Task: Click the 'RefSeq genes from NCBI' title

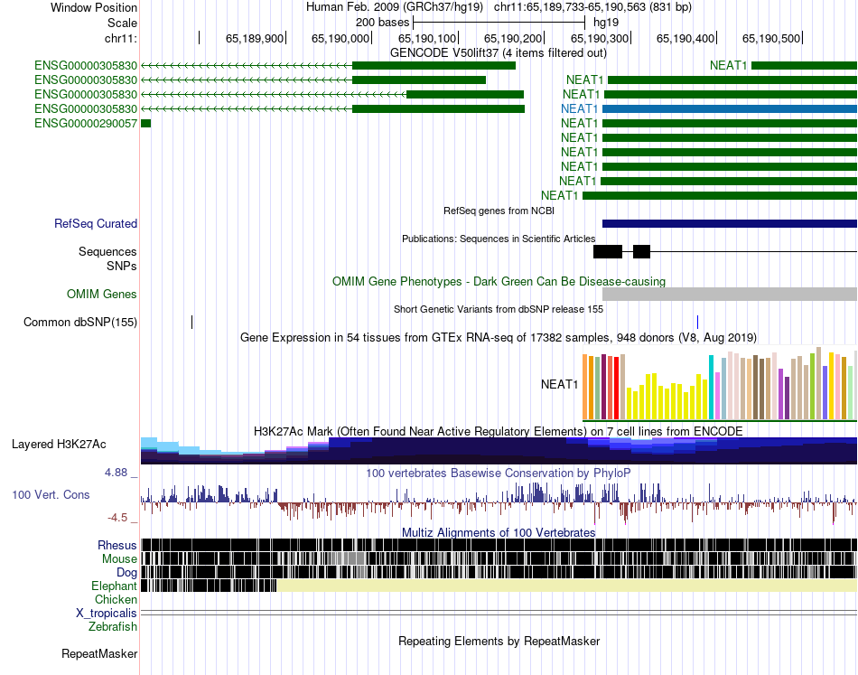Action: point(499,211)
